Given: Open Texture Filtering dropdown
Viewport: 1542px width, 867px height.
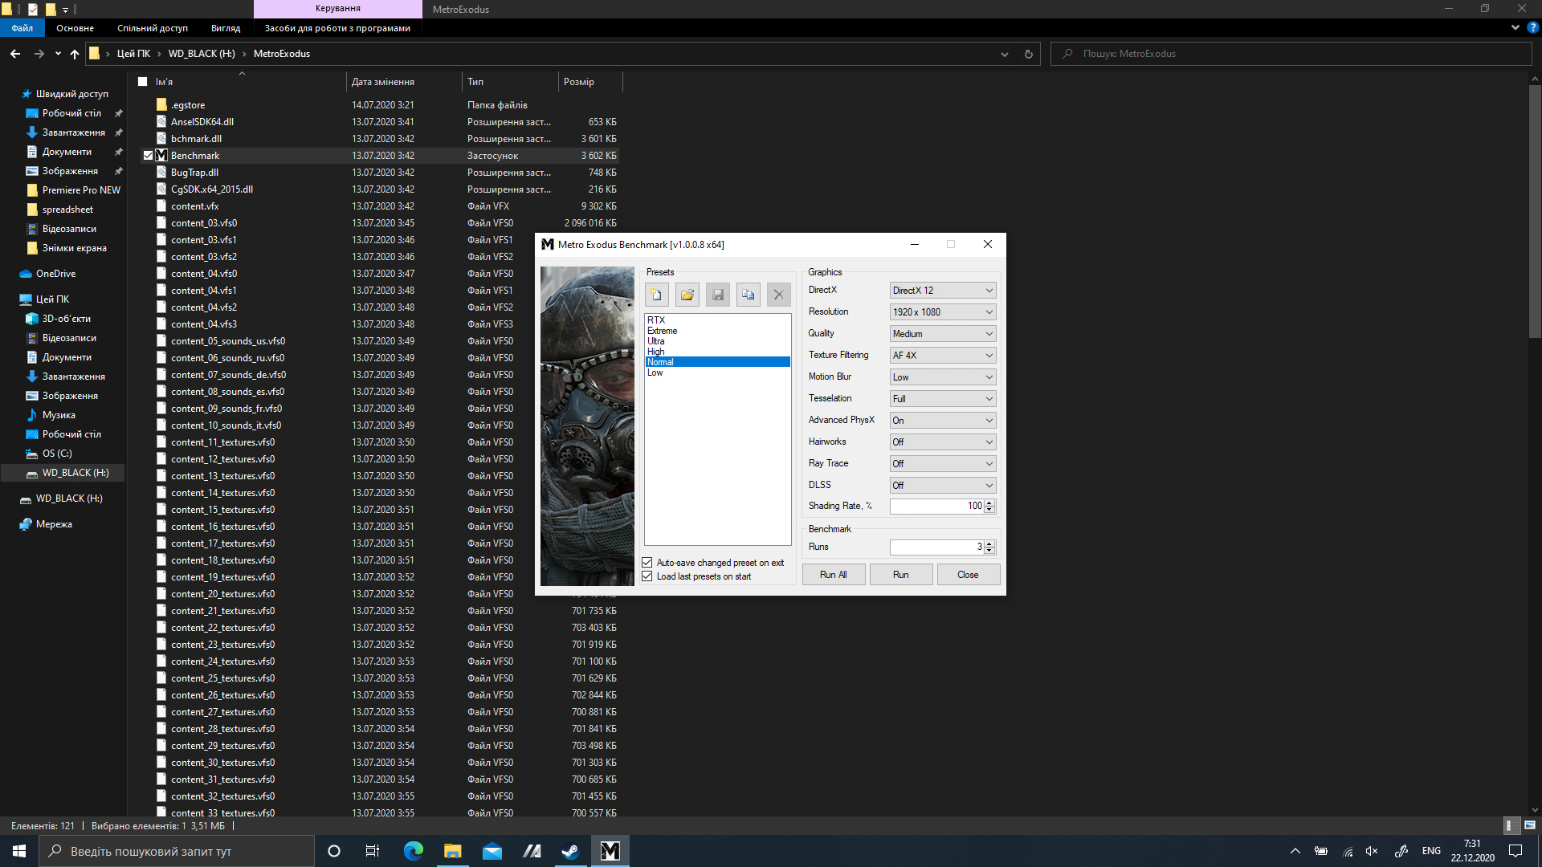Looking at the screenshot, I should click(943, 356).
